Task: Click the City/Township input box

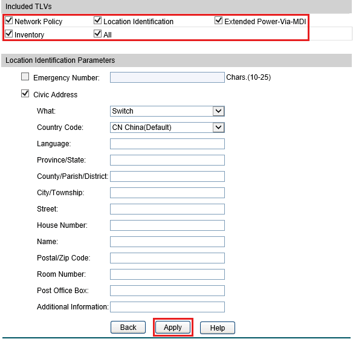Action: (x=167, y=193)
